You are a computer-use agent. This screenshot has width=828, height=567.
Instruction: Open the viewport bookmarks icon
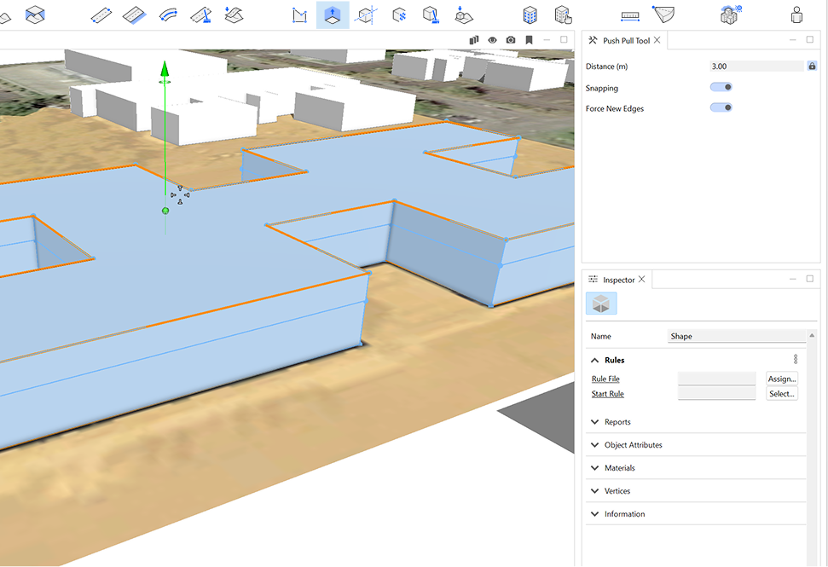(529, 40)
